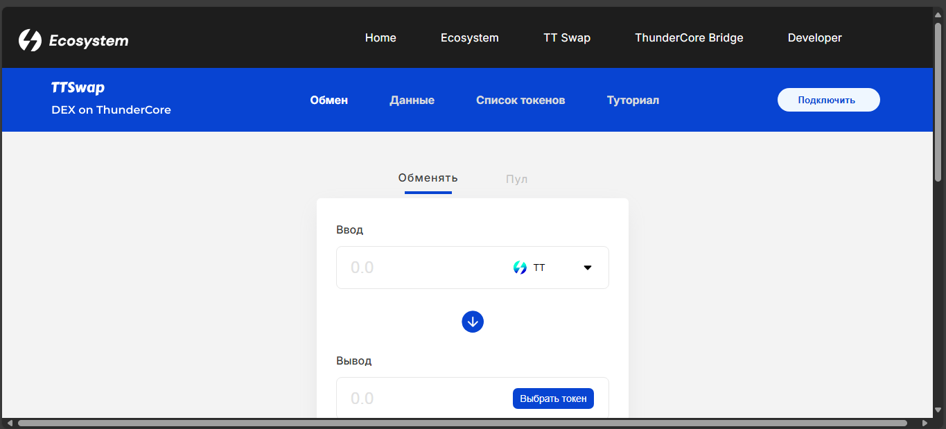Open the Home nav link
The image size is (946, 429).
[380, 38]
